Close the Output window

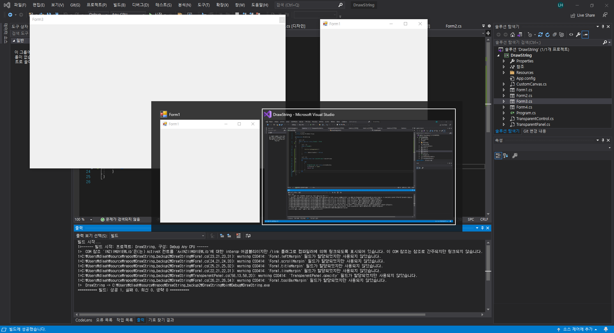click(x=488, y=228)
